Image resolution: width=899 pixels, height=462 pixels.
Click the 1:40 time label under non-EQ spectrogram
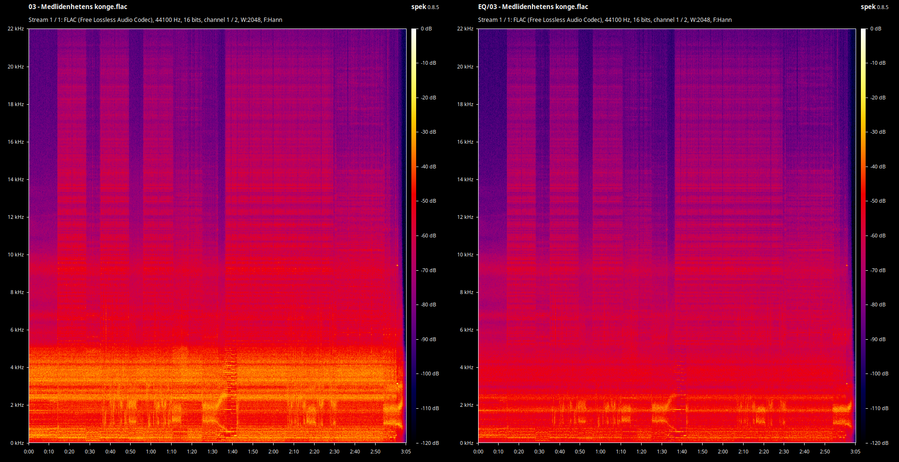point(232,452)
